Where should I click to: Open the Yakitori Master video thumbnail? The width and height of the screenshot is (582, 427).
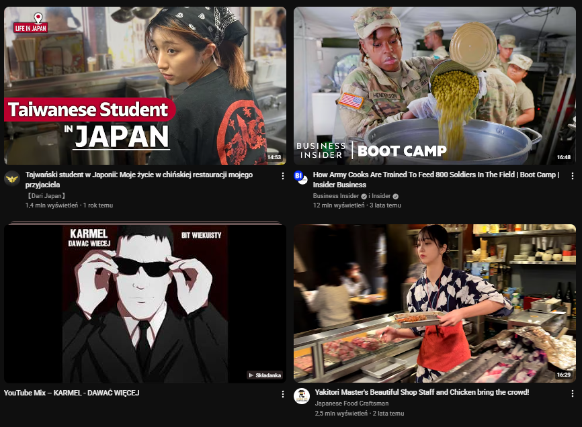click(435, 303)
